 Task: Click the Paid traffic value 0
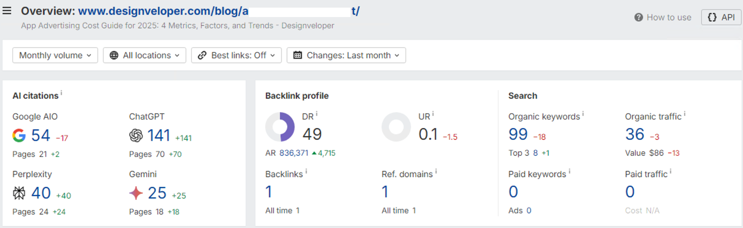click(x=630, y=192)
